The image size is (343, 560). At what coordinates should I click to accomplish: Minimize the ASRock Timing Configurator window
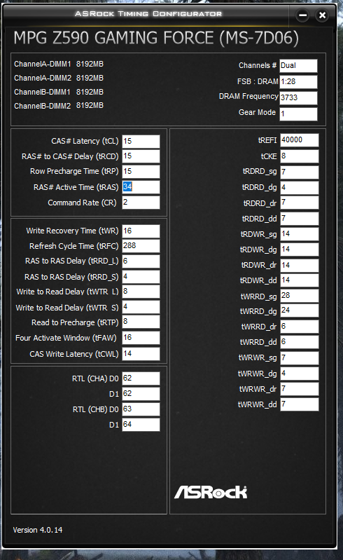point(302,15)
